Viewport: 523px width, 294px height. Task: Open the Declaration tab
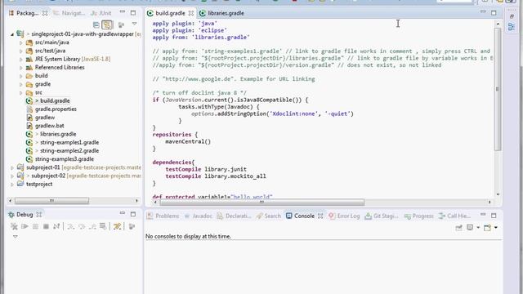point(235,216)
